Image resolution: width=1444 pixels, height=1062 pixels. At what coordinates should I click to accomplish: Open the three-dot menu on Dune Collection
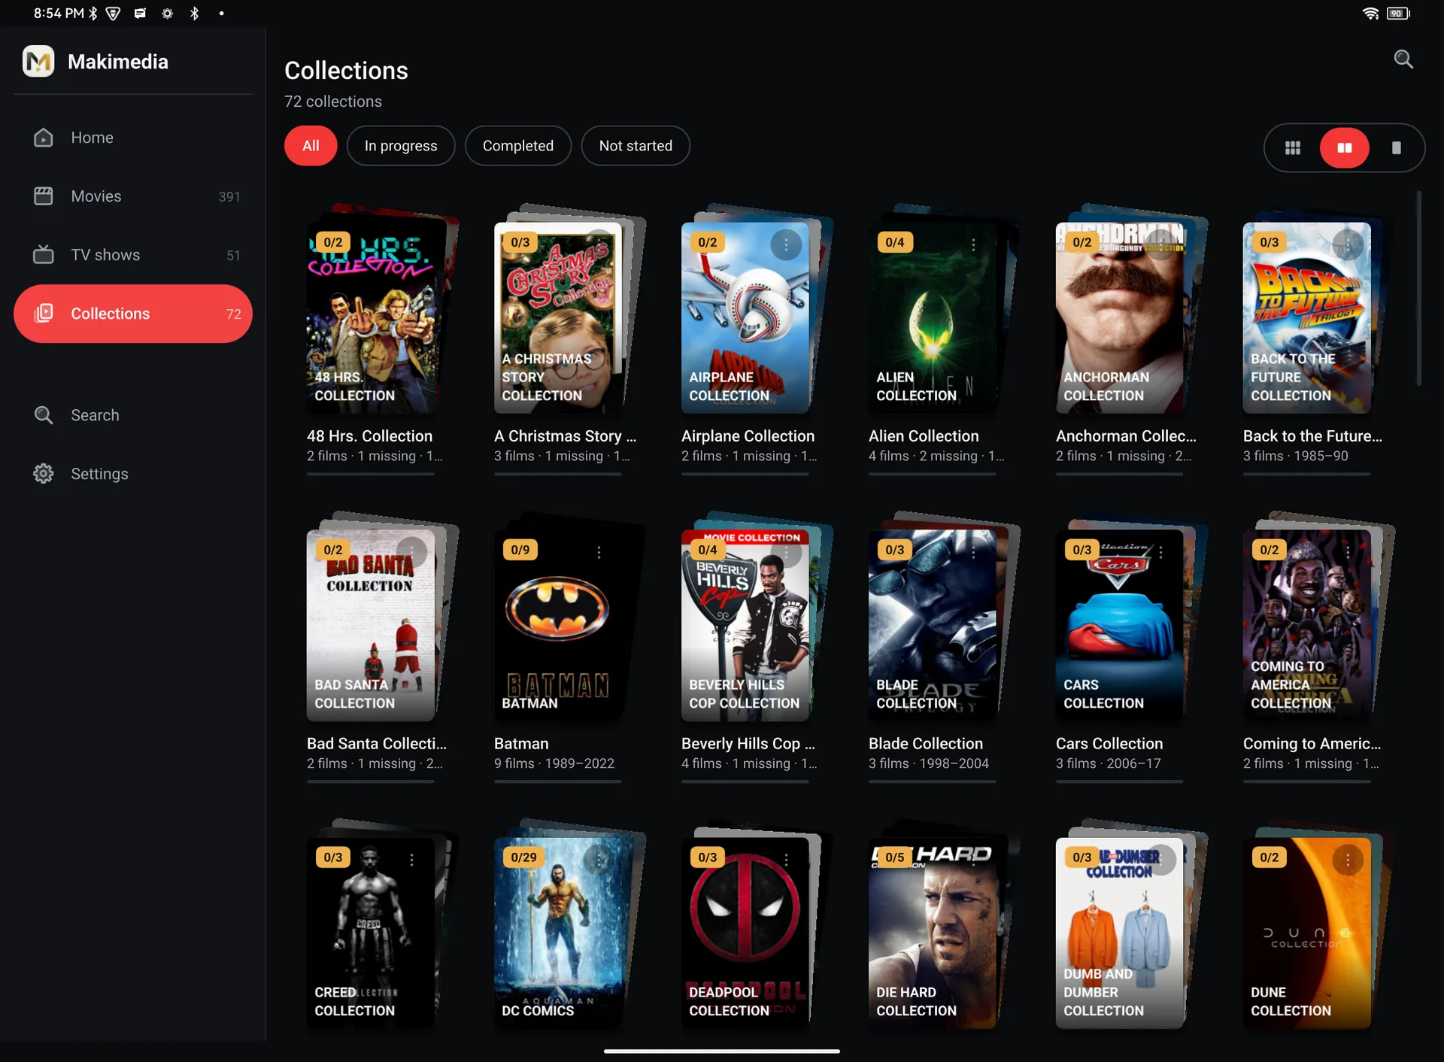[1348, 860]
